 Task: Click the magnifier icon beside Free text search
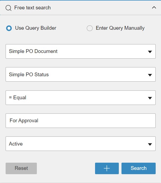(x=9, y=8)
